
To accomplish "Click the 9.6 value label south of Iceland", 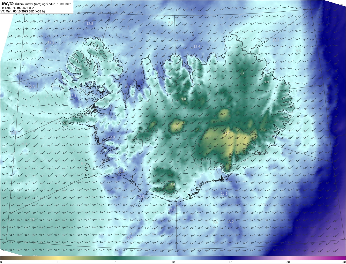I will click(x=215, y=222).
